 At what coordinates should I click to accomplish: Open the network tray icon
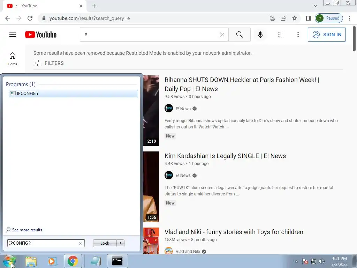coord(313,261)
